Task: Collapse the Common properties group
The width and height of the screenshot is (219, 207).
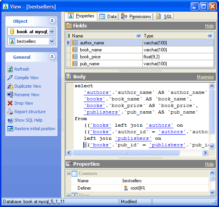Action: pyautogui.click(x=69, y=173)
